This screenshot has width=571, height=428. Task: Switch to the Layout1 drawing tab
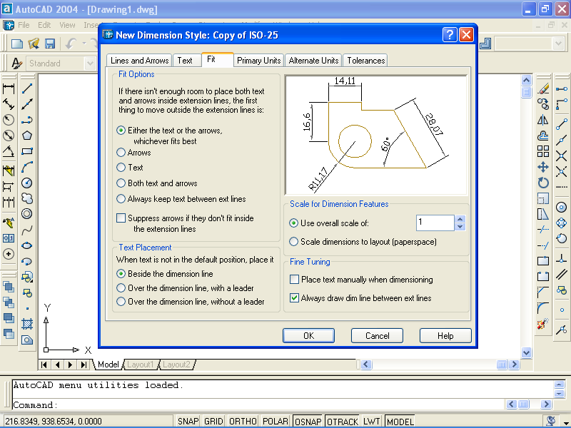tap(140, 365)
